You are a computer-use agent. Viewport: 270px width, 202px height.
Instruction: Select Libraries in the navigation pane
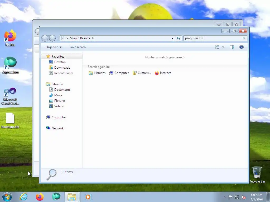tap(57, 84)
